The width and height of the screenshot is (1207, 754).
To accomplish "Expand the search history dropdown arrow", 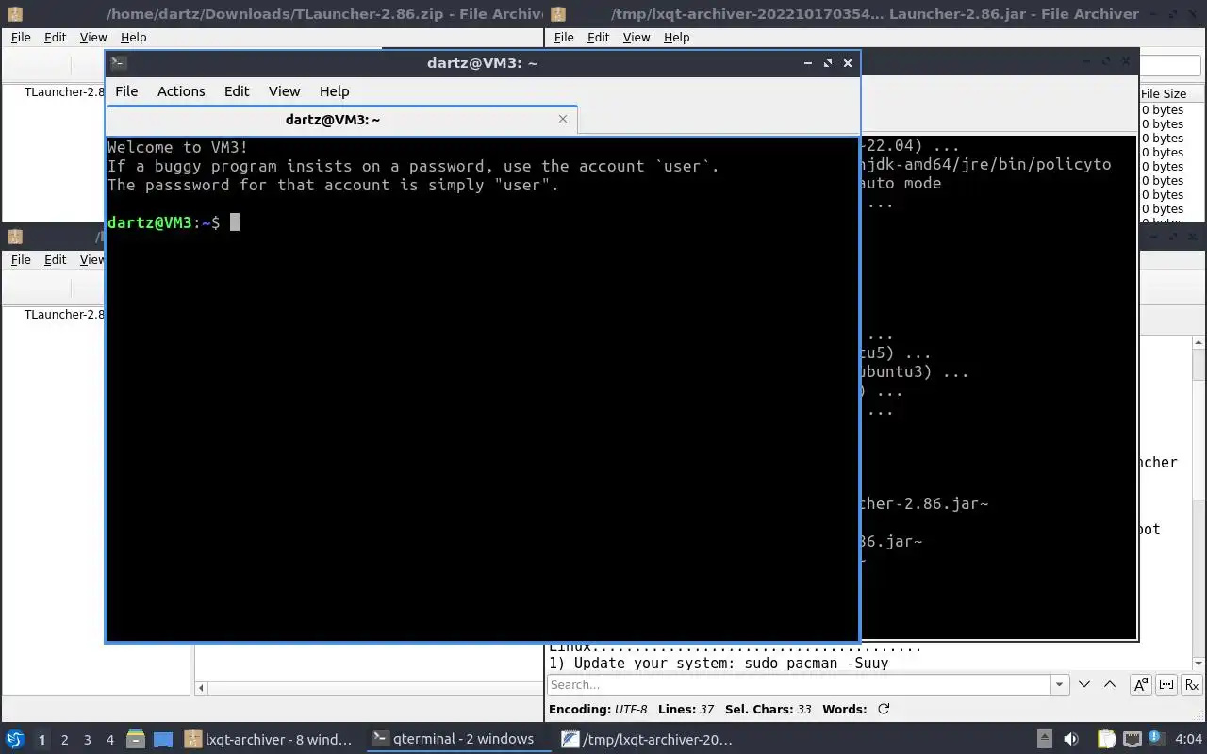I will [1060, 684].
